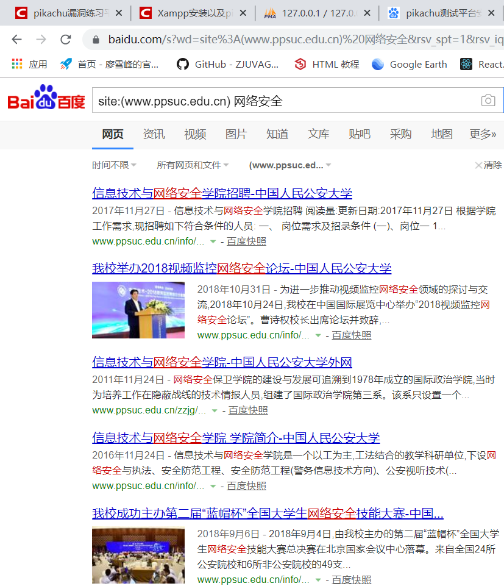Click the padlock site security icon
The width and height of the screenshot is (504, 586).
96,40
